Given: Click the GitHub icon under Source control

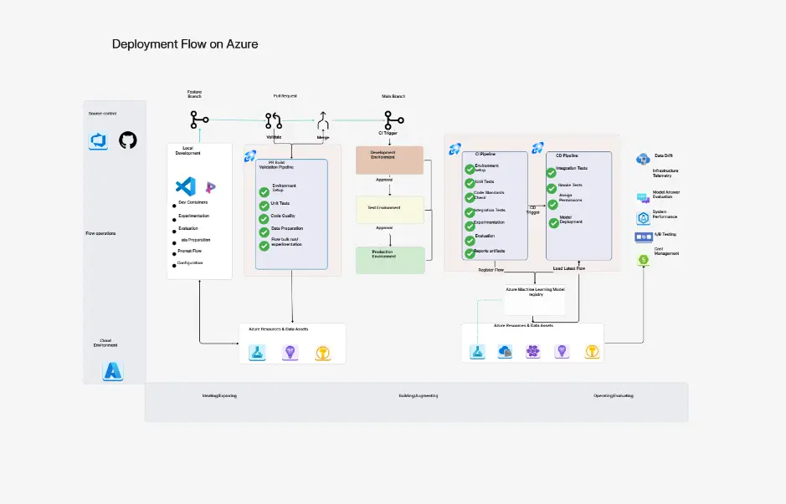Looking at the screenshot, I should [128, 141].
